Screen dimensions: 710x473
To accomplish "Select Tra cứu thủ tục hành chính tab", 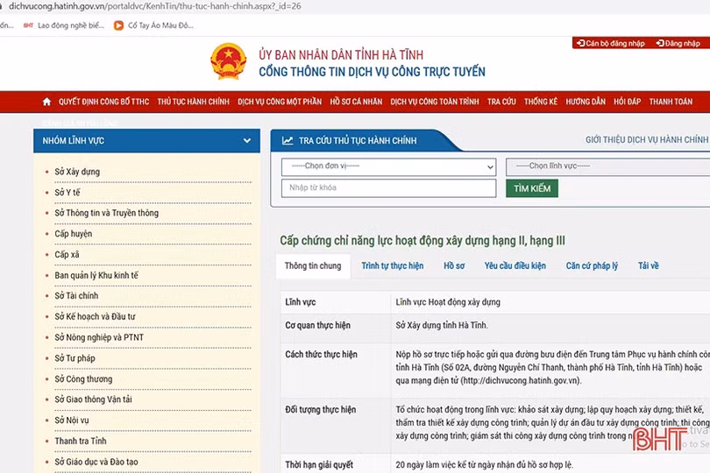I will [x=358, y=141].
